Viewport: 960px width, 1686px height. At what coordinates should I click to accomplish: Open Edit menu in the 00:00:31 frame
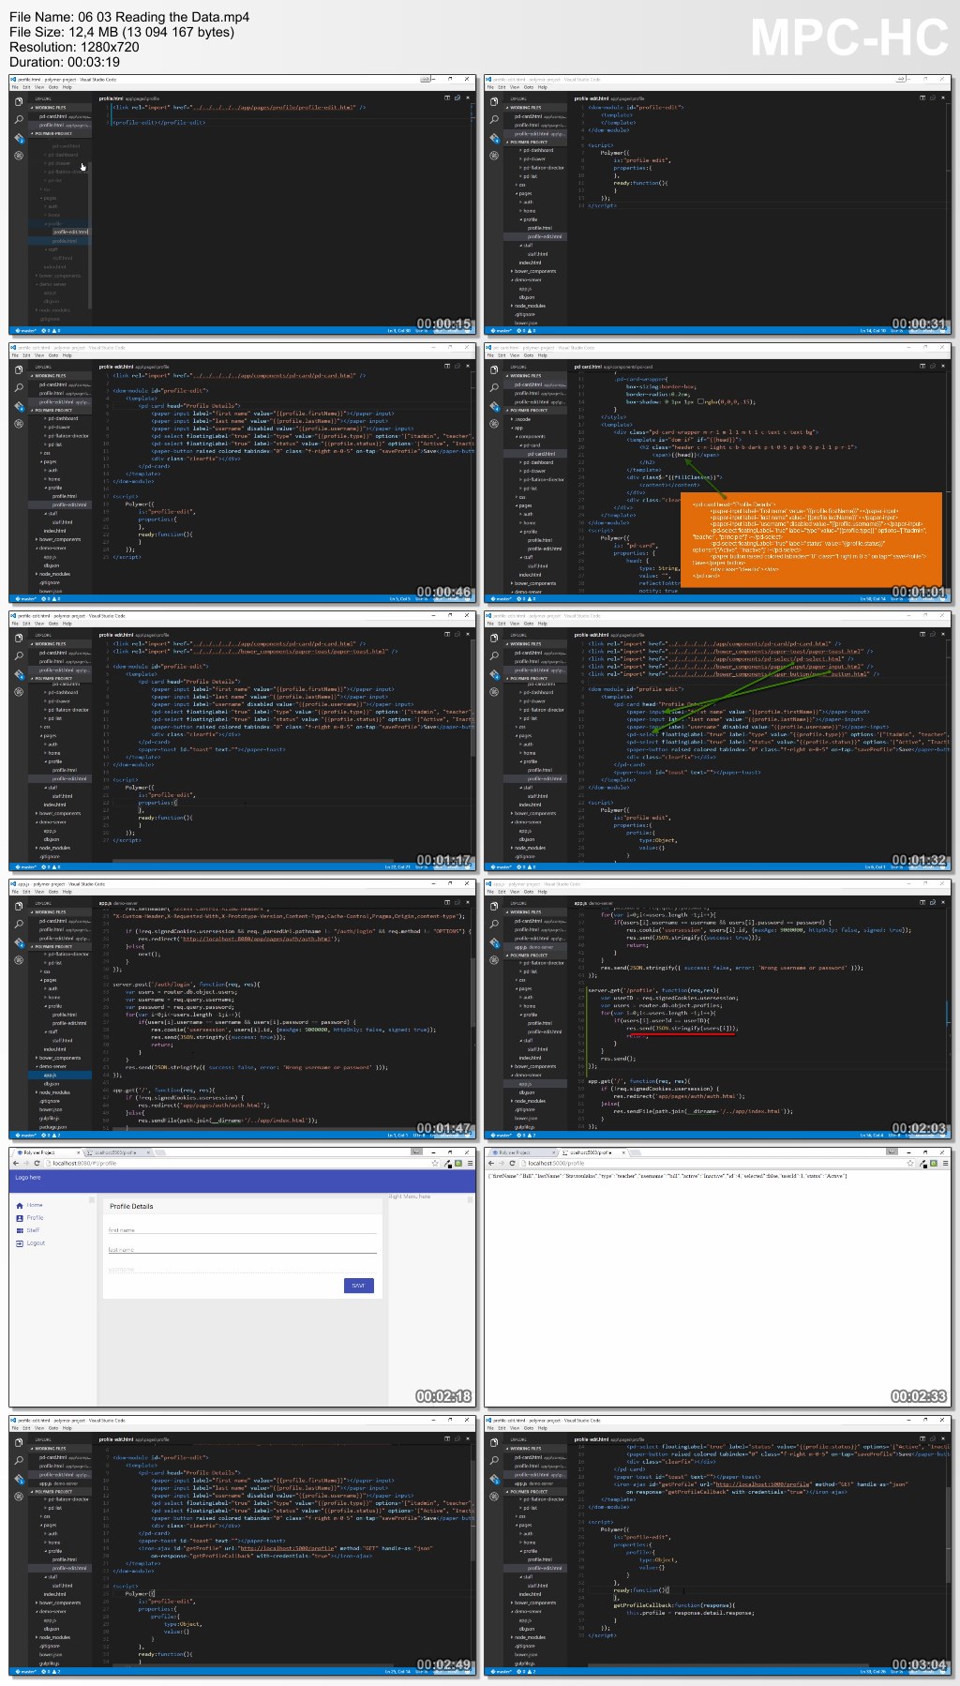502,87
